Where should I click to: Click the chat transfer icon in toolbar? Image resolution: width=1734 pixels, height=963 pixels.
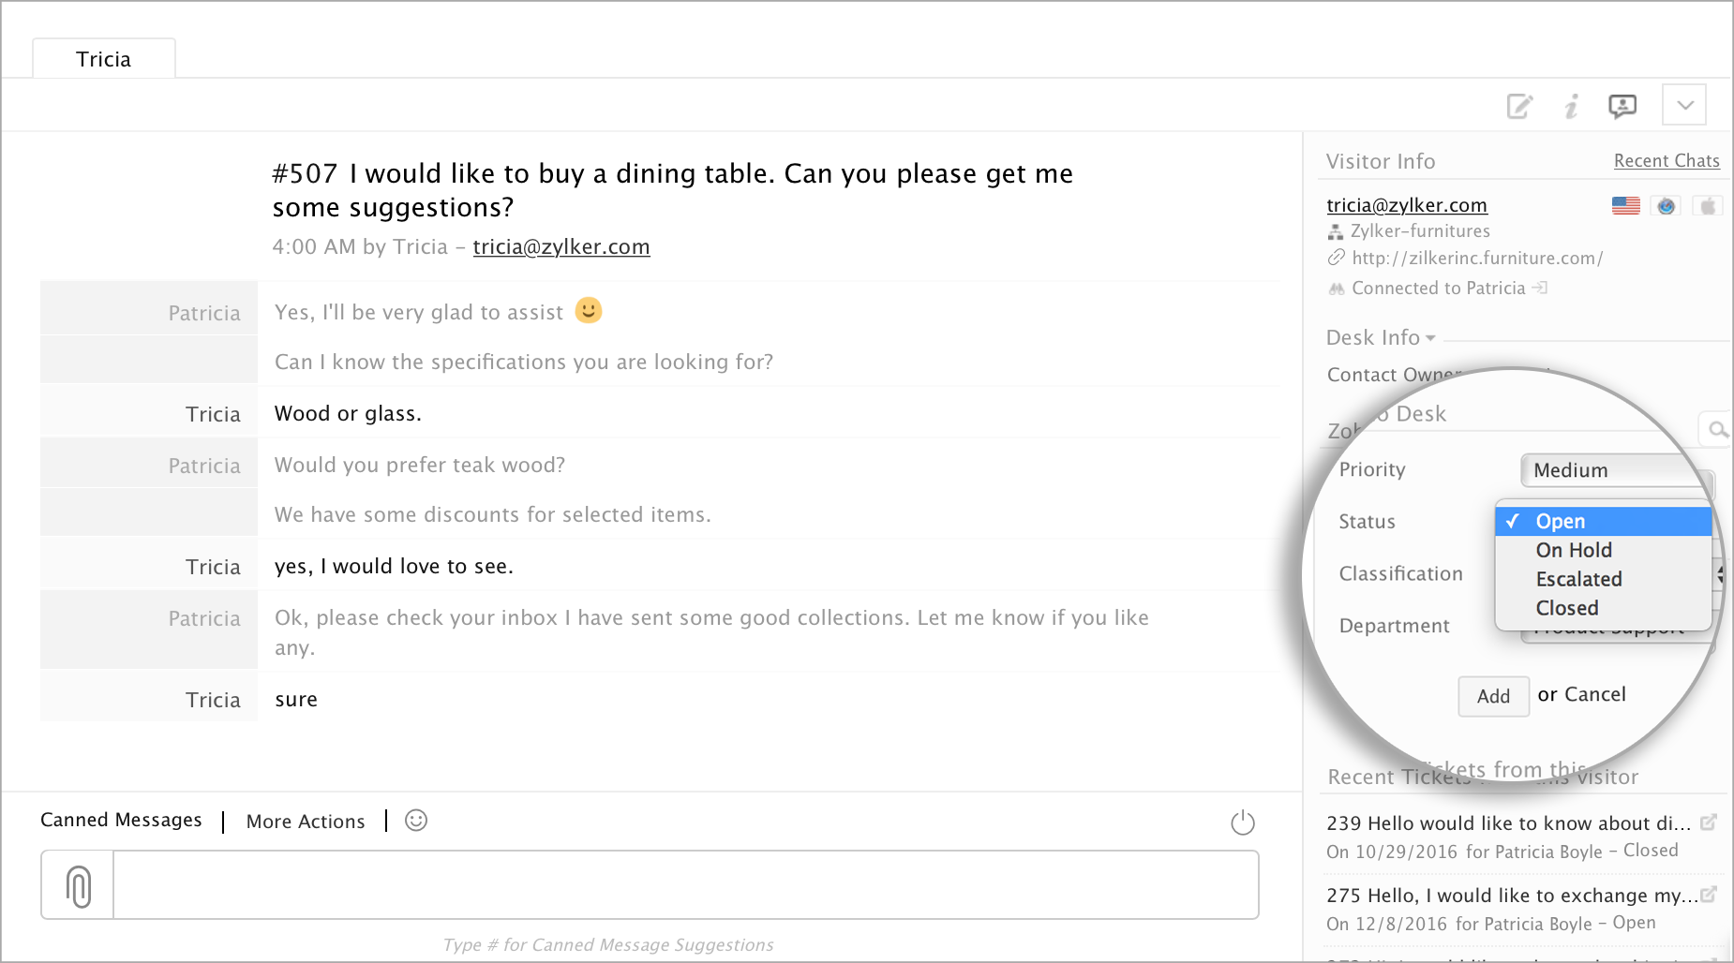[1622, 106]
